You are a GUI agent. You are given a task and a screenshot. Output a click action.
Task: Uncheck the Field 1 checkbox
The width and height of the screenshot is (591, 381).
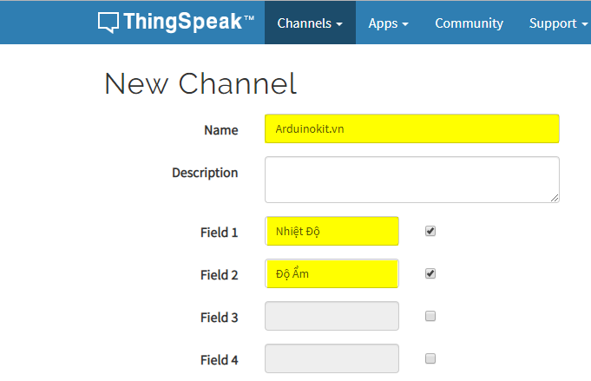tap(430, 231)
